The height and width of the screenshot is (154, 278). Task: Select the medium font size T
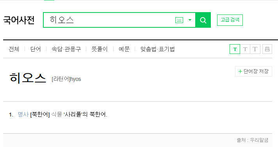click(x=245, y=49)
